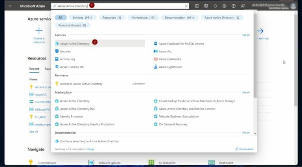
Task: Filter results by Documentation (99+)
Action: click(x=179, y=18)
